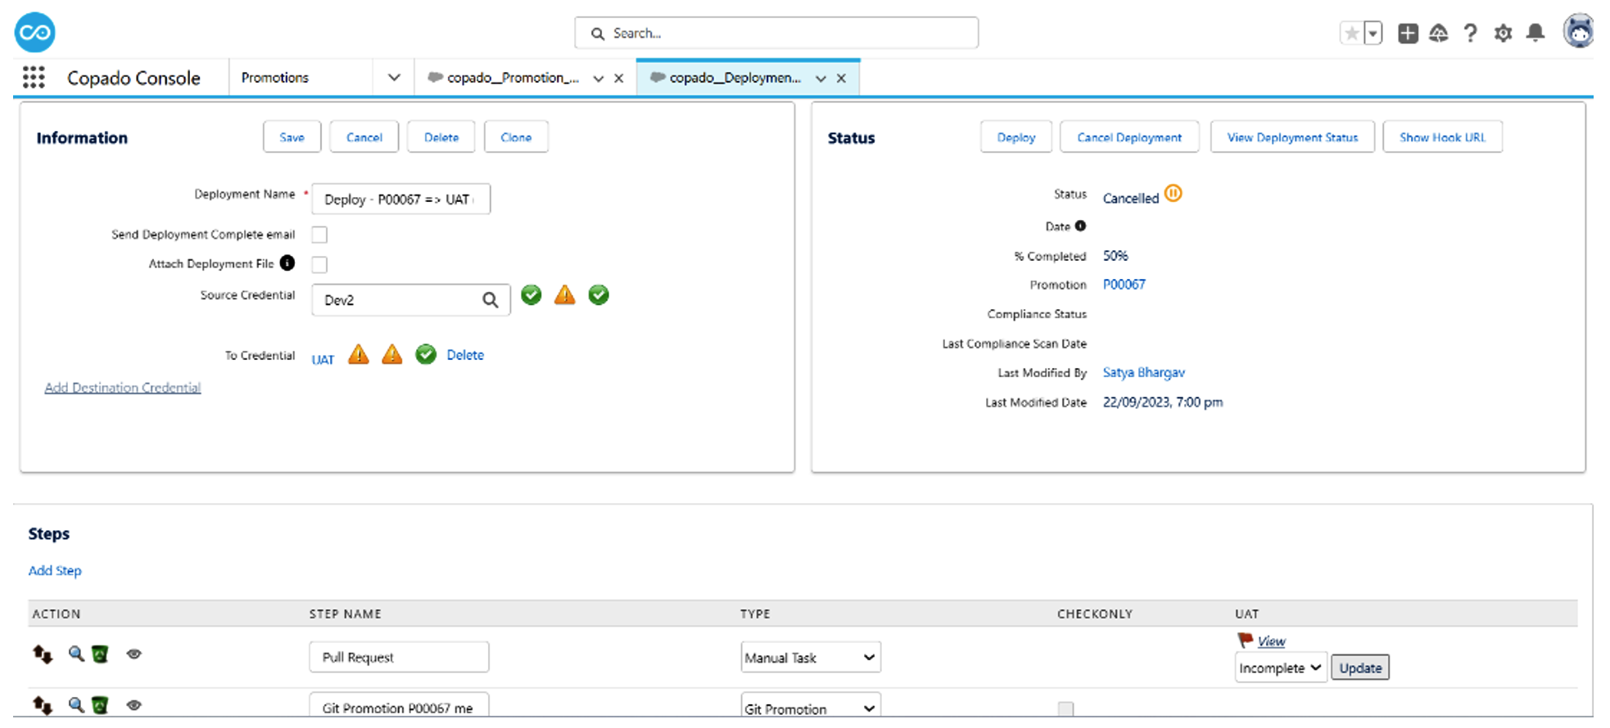Click the Deploy button

coord(1016,137)
